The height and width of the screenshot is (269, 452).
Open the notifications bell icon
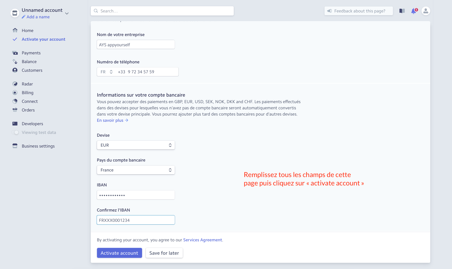pyautogui.click(x=414, y=11)
